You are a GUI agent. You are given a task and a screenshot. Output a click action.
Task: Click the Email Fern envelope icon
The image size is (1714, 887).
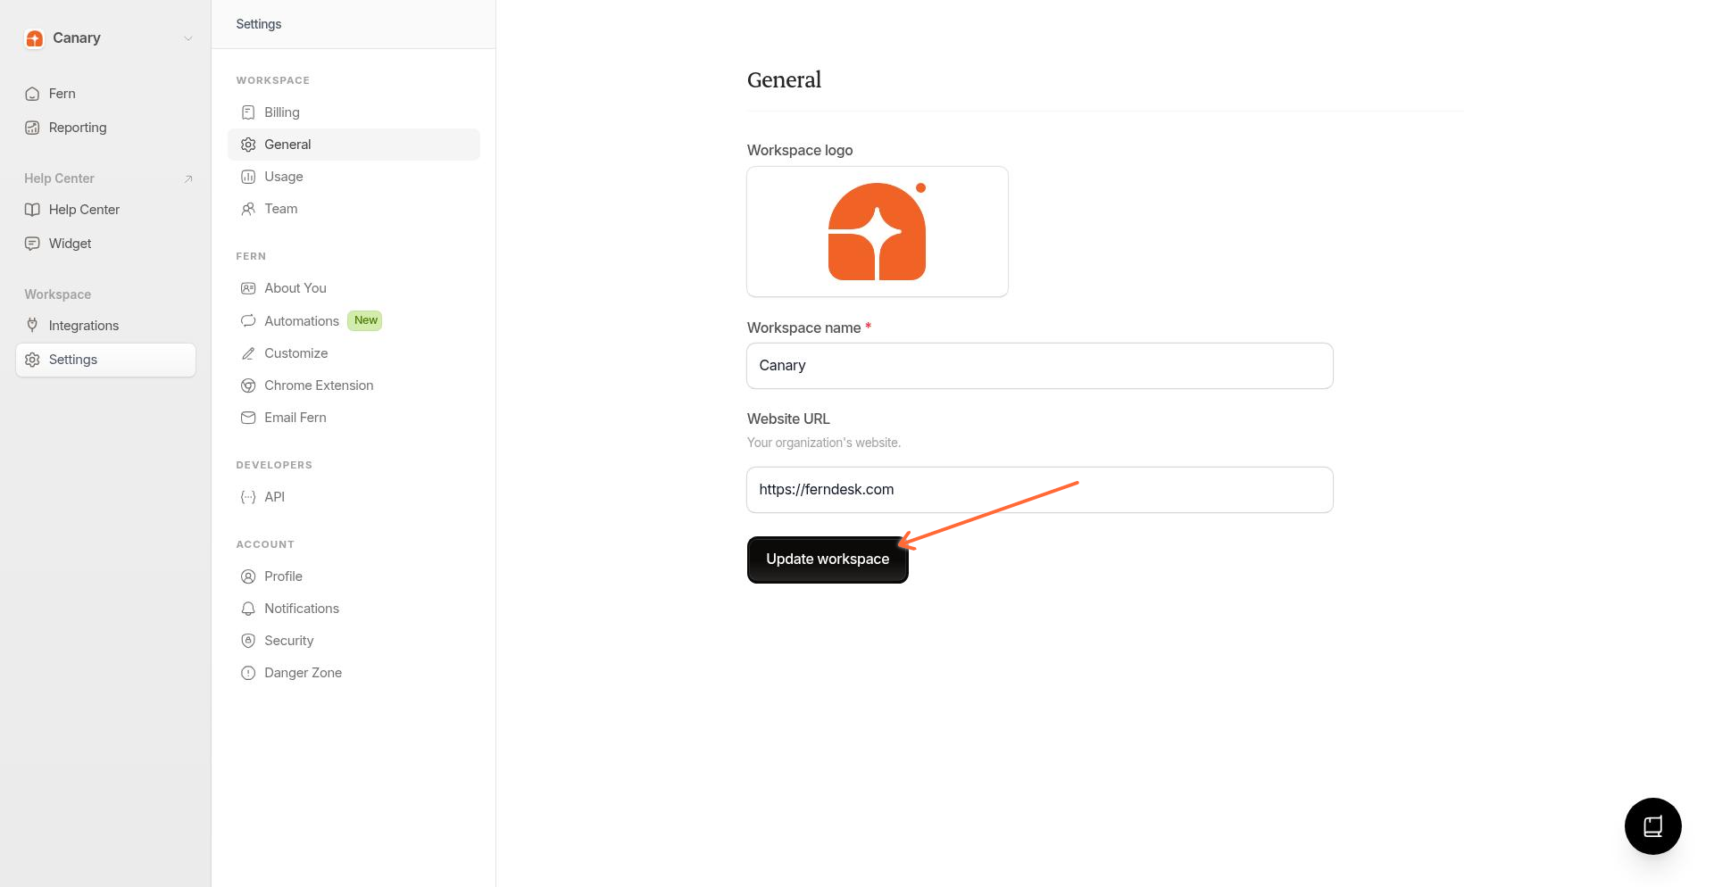pos(248,417)
